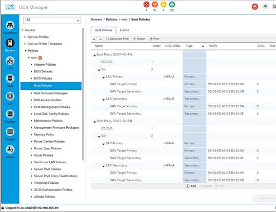Click the Cisco logo
276x212 pixels.
tap(10, 7)
